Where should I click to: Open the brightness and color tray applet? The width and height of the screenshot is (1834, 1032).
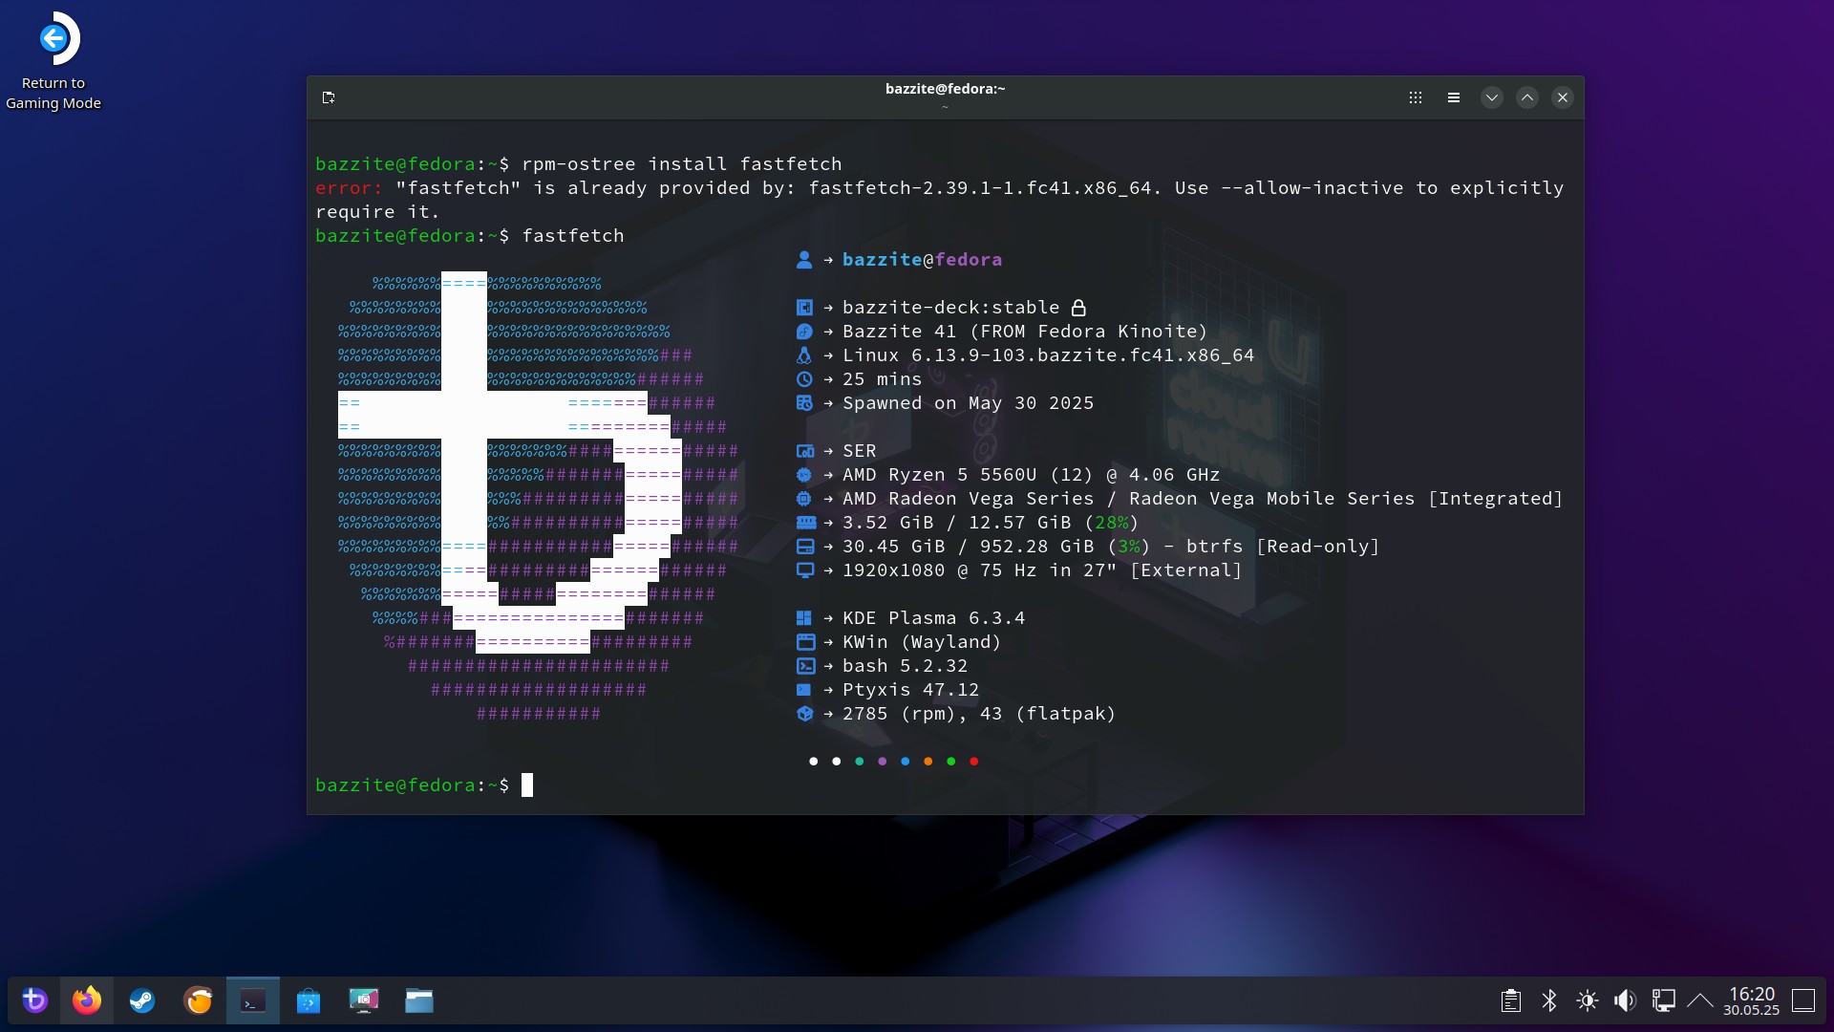point(1588,1000)
